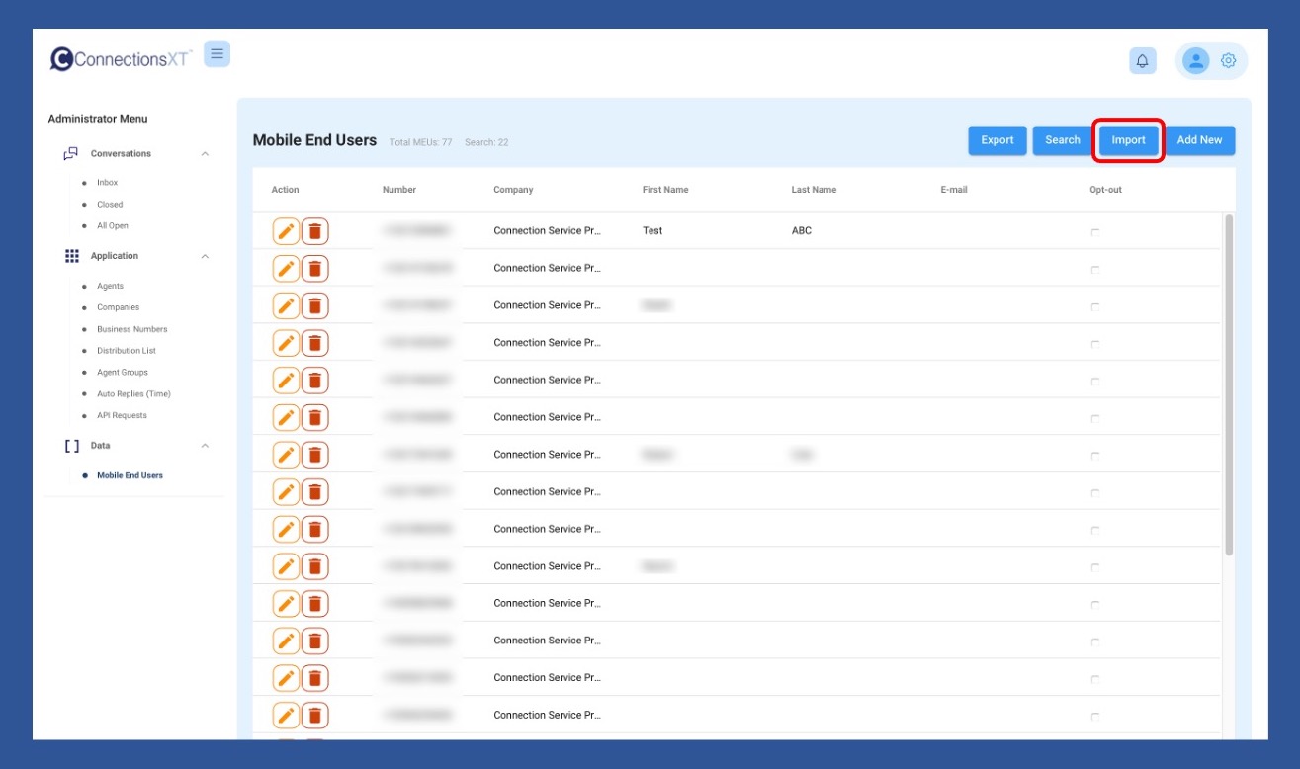The height and width of the screenshot is (769, 1300).
Task: Edit the Test ABC user row
Action: tap(286, 231)
